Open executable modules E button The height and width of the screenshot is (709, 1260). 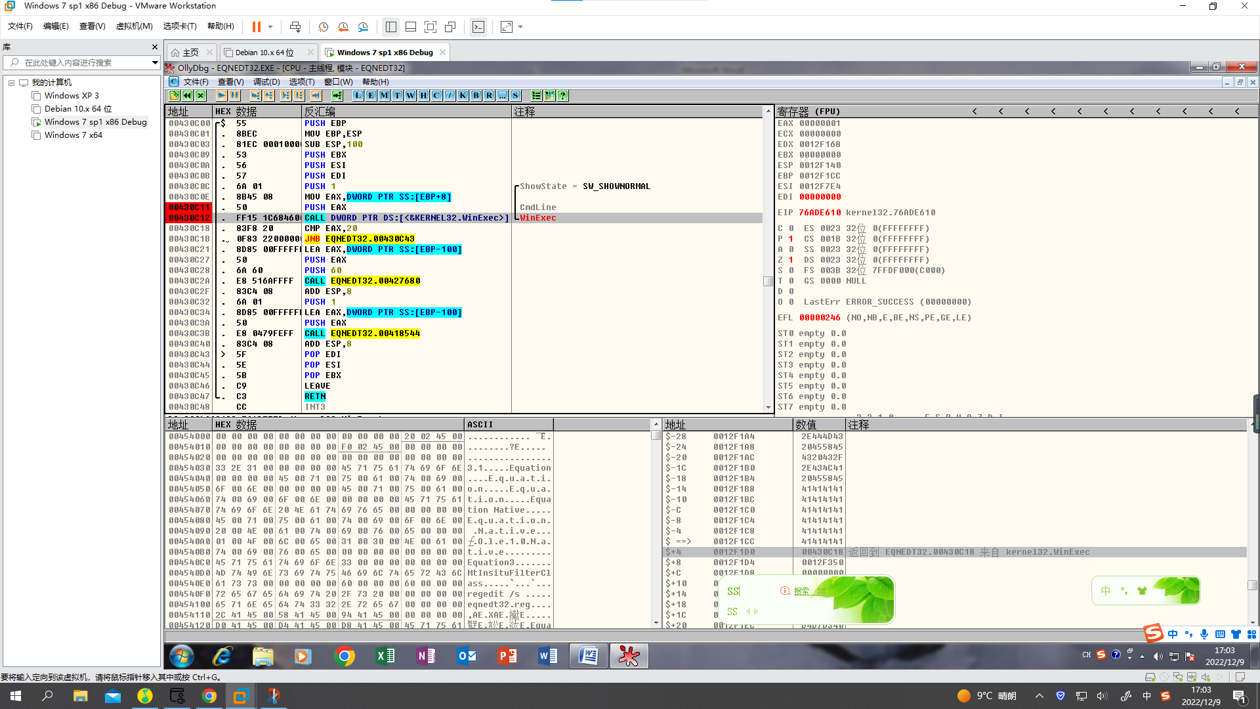click(371, 96)
